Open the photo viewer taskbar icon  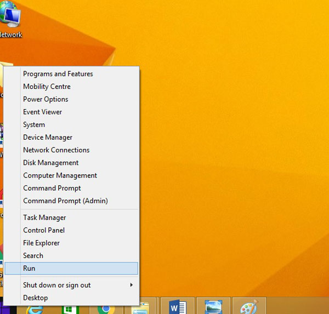pos(213,306)
